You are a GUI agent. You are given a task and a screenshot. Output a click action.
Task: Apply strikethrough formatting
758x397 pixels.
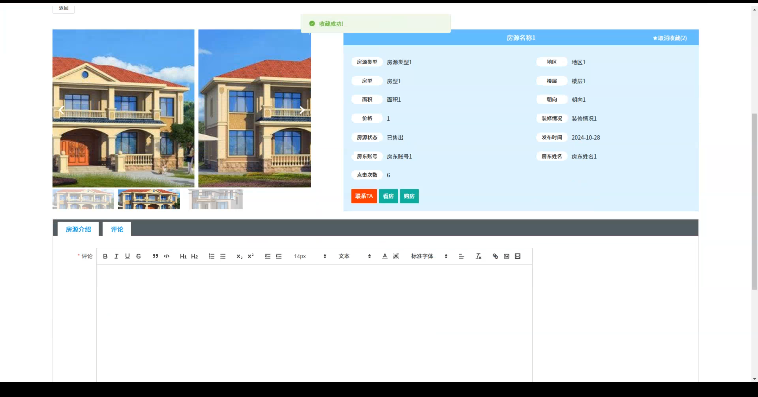(139, 256)
